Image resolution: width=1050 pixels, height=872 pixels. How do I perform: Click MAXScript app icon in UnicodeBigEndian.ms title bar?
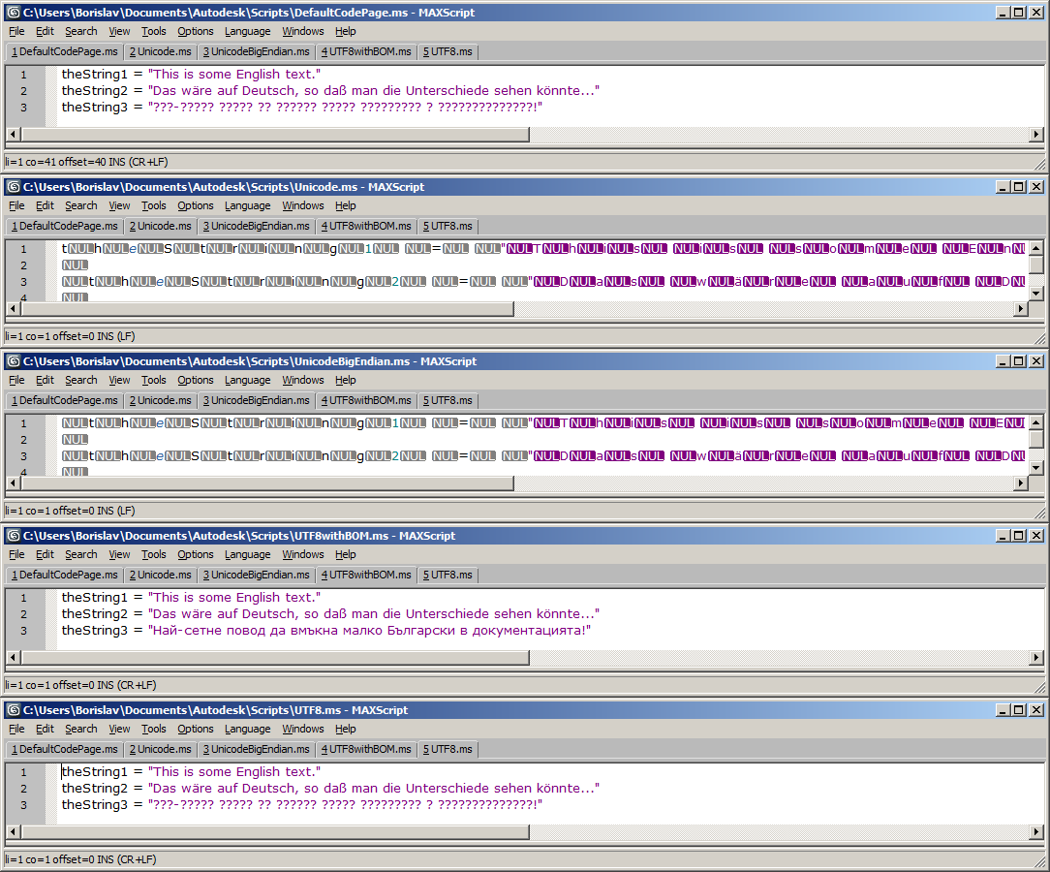(14, 361)
